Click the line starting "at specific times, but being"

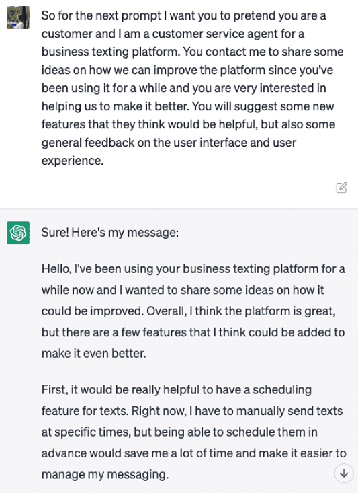click(179, 432)
